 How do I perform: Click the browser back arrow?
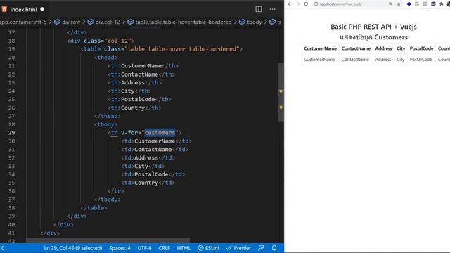tap(290, 4)
